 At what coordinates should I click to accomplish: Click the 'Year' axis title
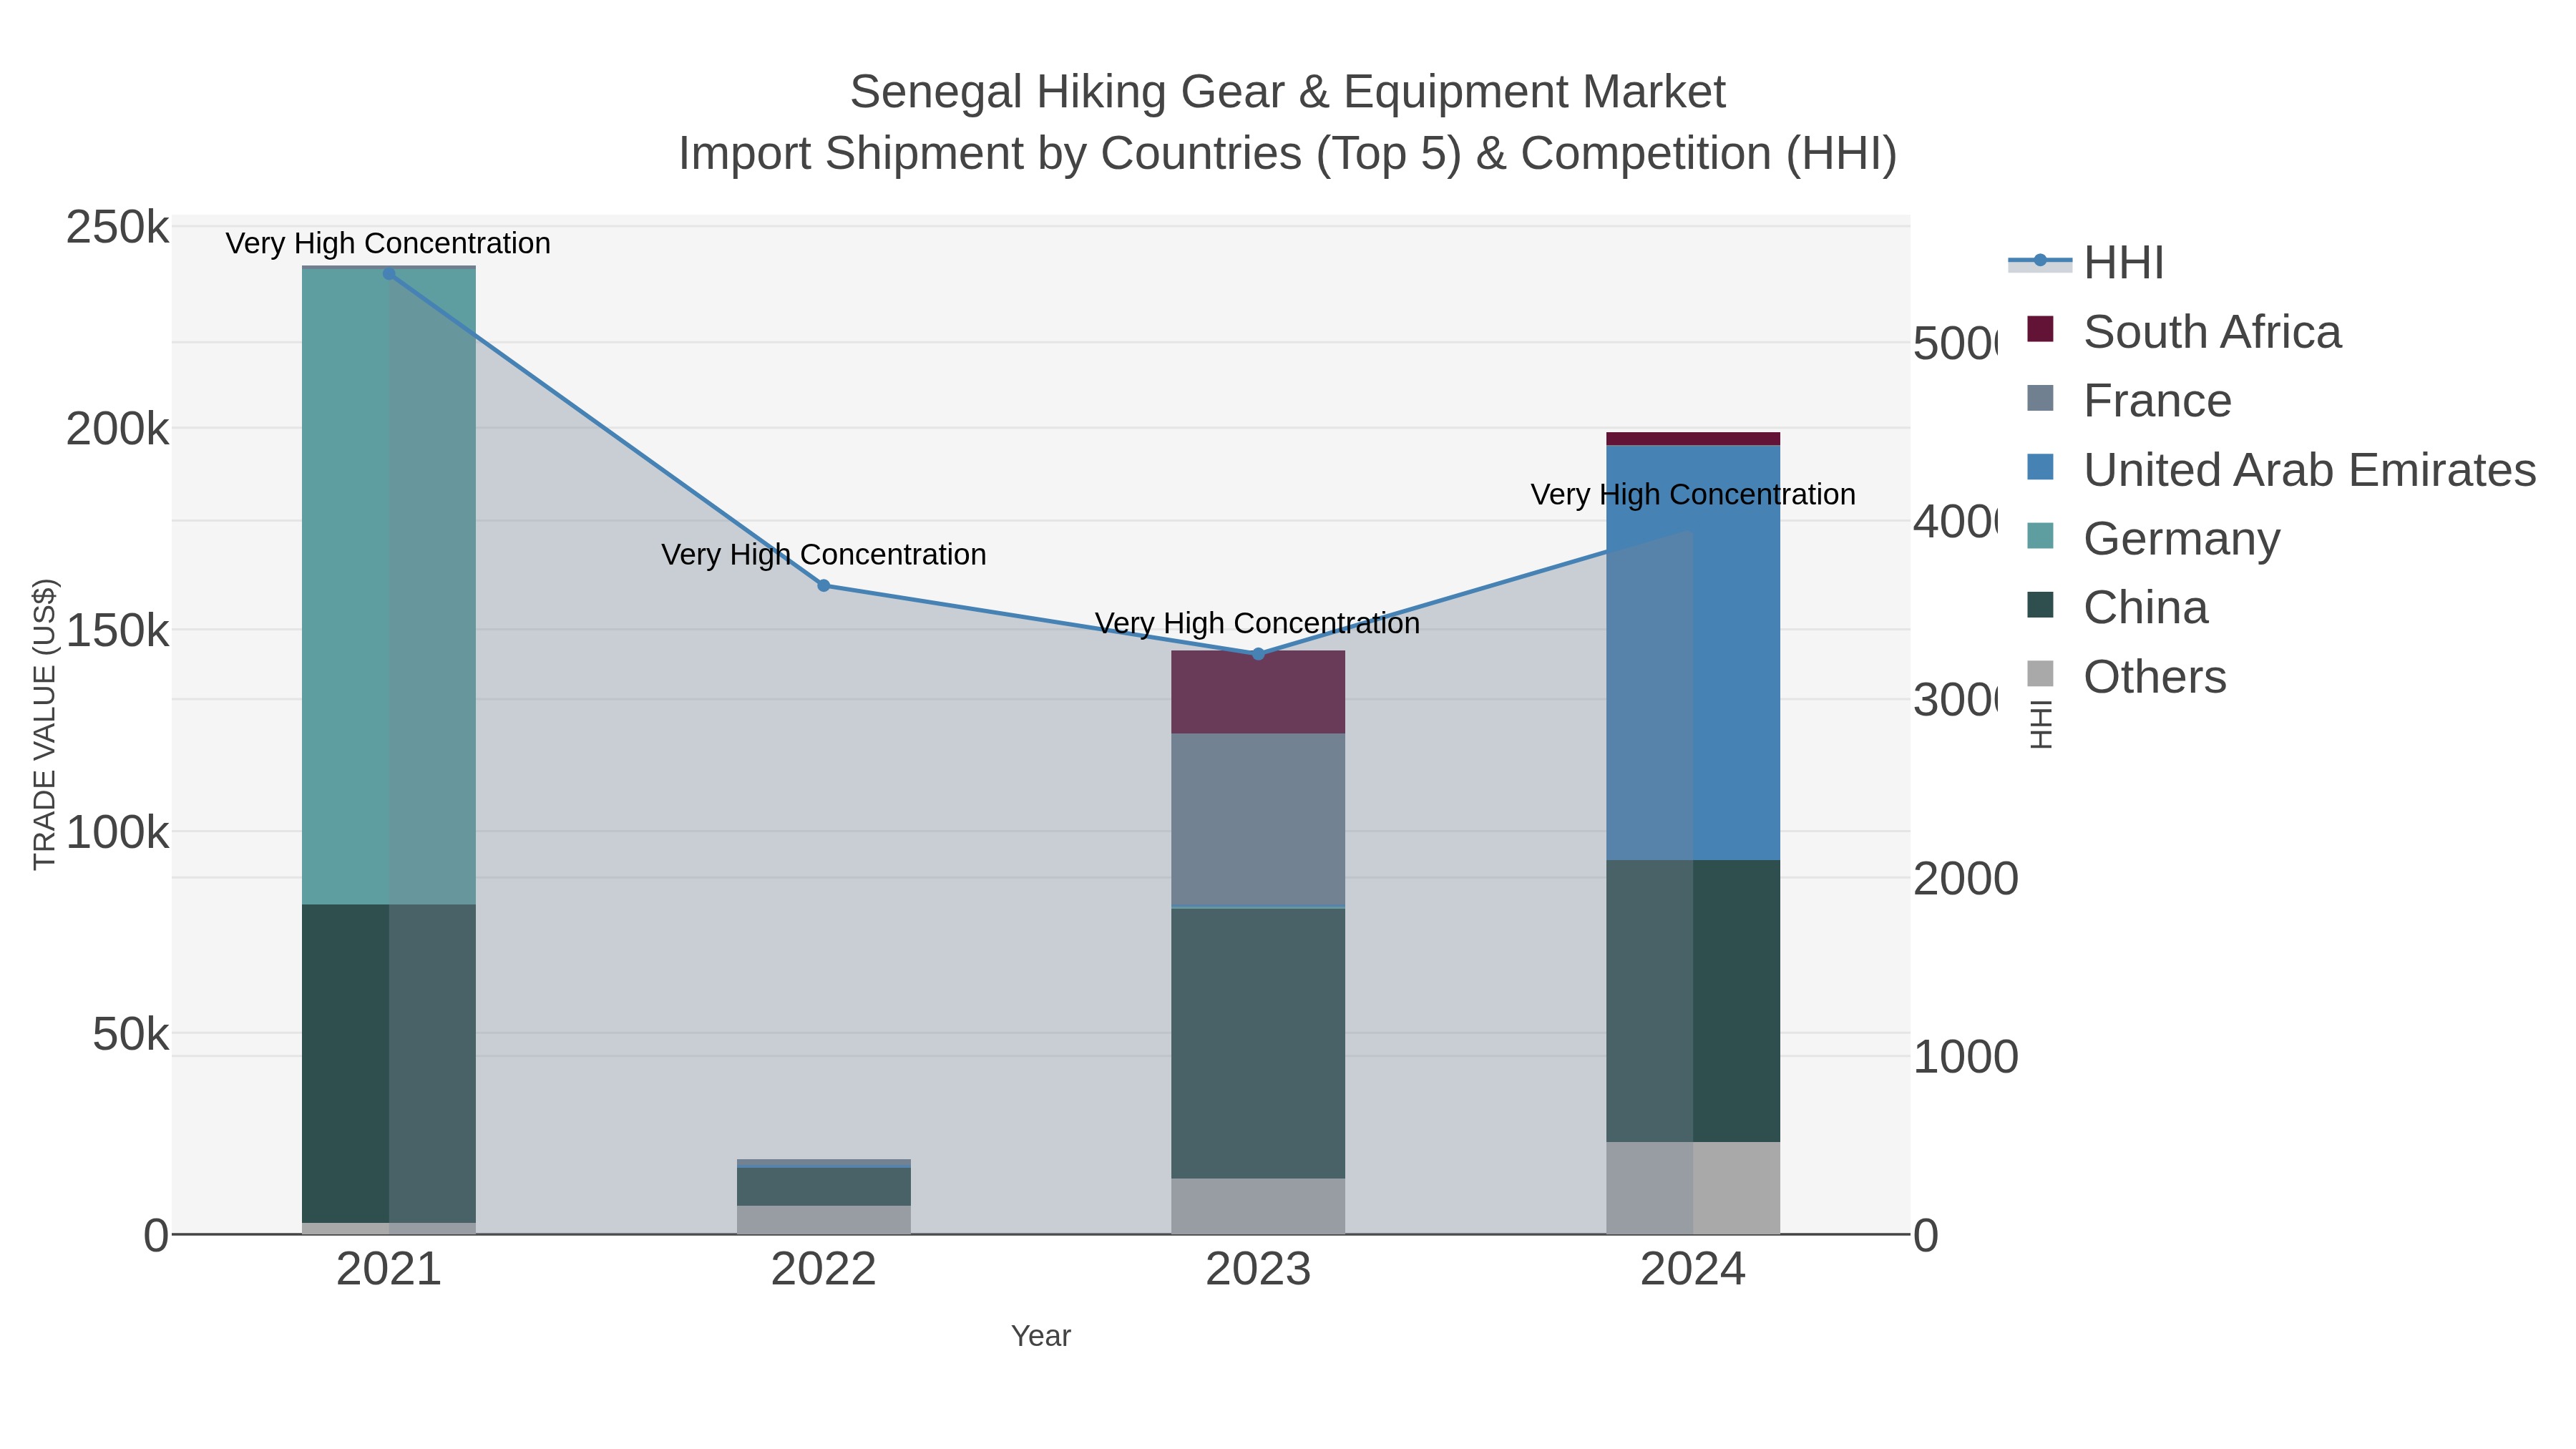[x=1041, y=1336]
